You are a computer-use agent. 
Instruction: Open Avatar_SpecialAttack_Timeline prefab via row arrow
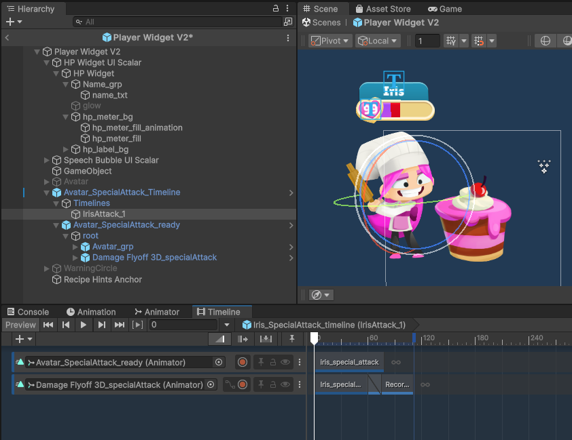(291, 193)
